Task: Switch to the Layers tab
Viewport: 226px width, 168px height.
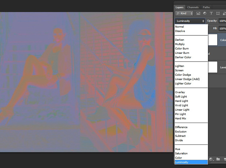Action: click(180, 7)
